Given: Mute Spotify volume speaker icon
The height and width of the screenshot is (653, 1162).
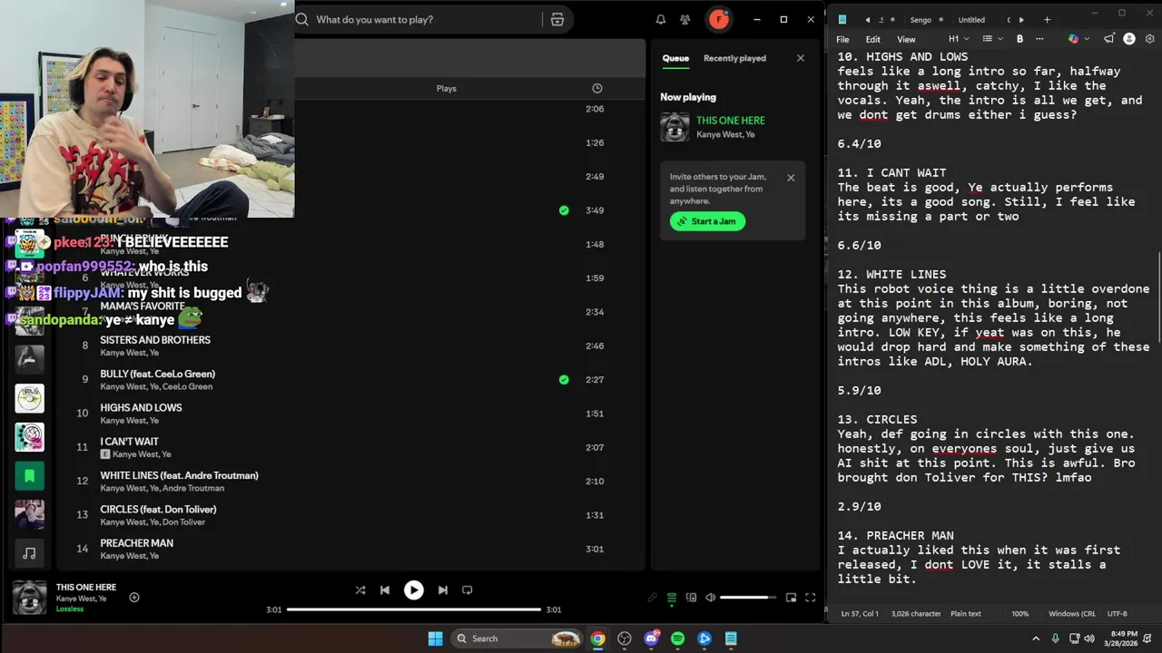Looking at the screenshot, I should coord(711,598).
